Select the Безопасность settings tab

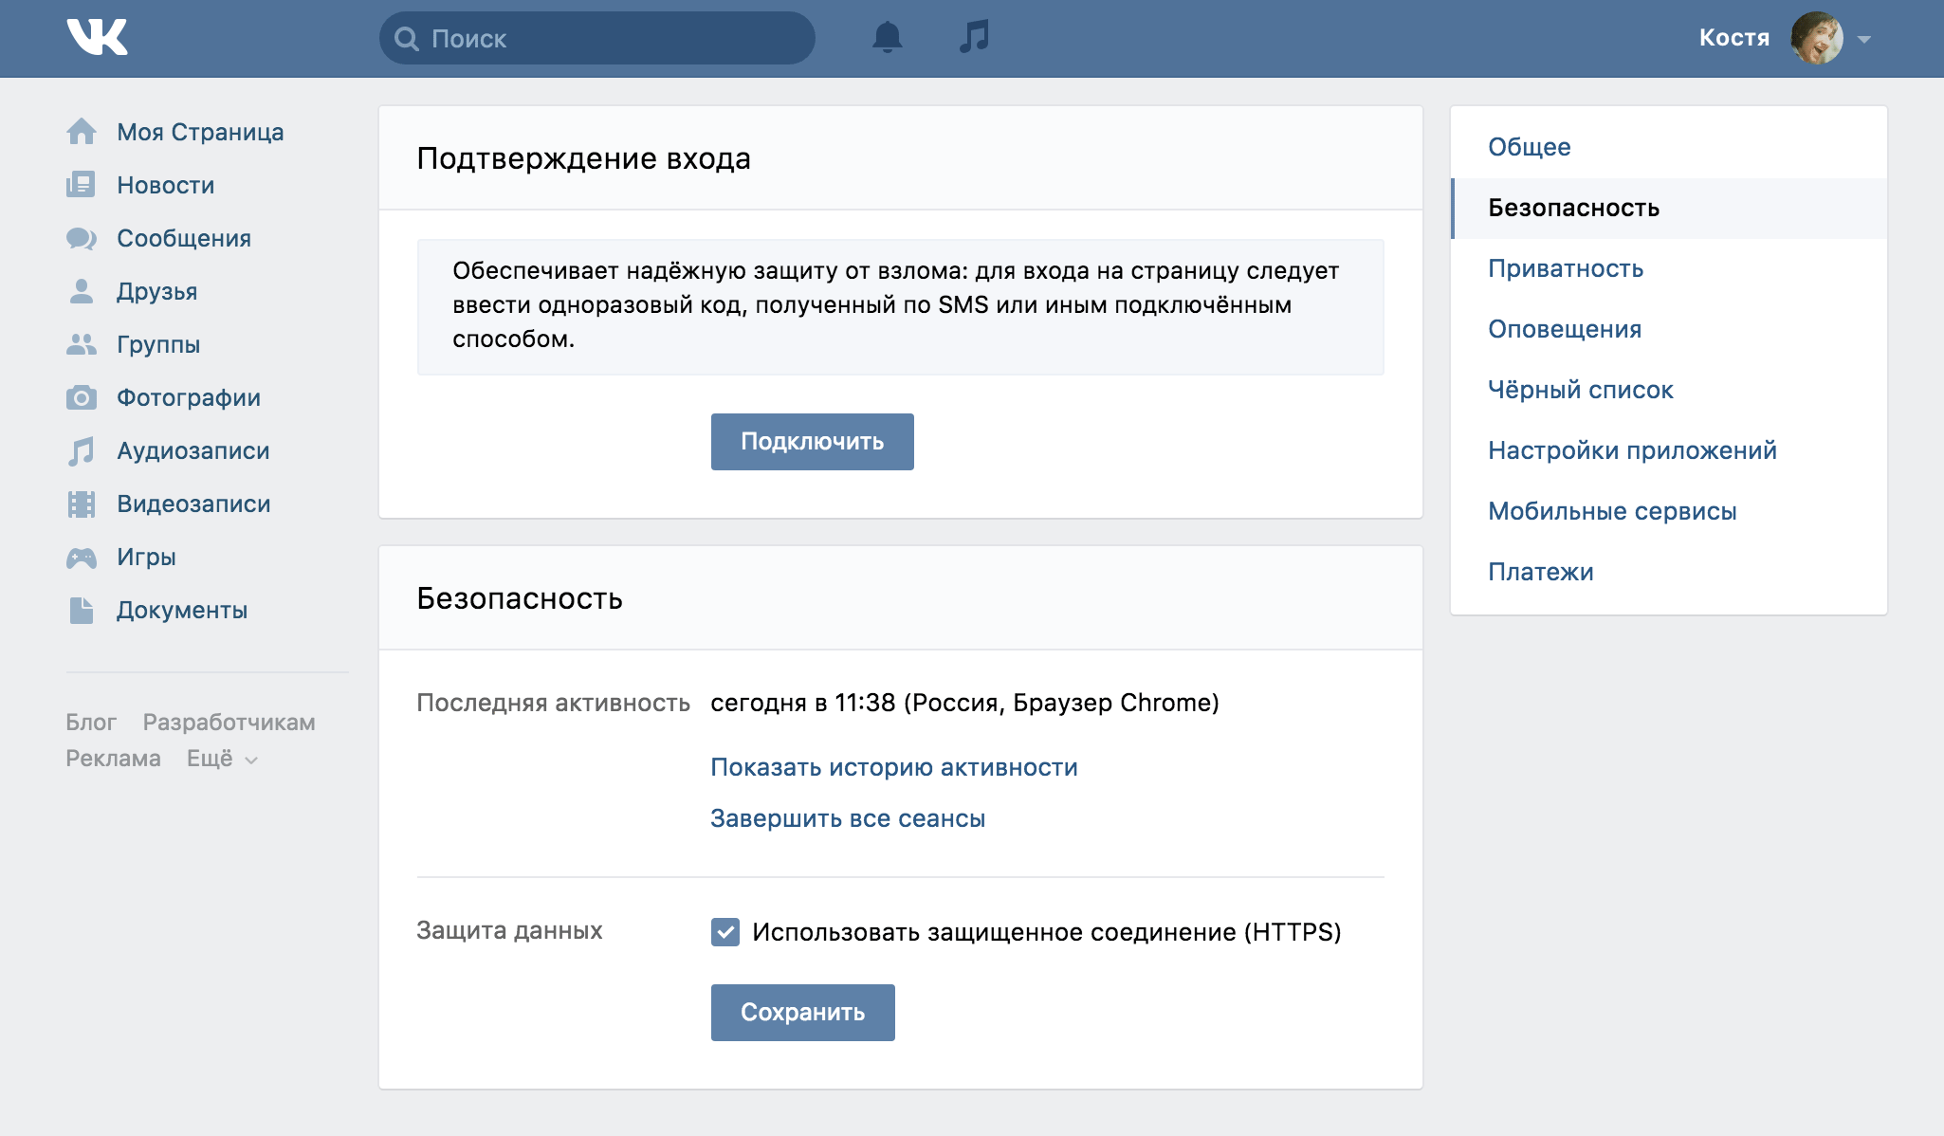click(x=1669, y=208)
